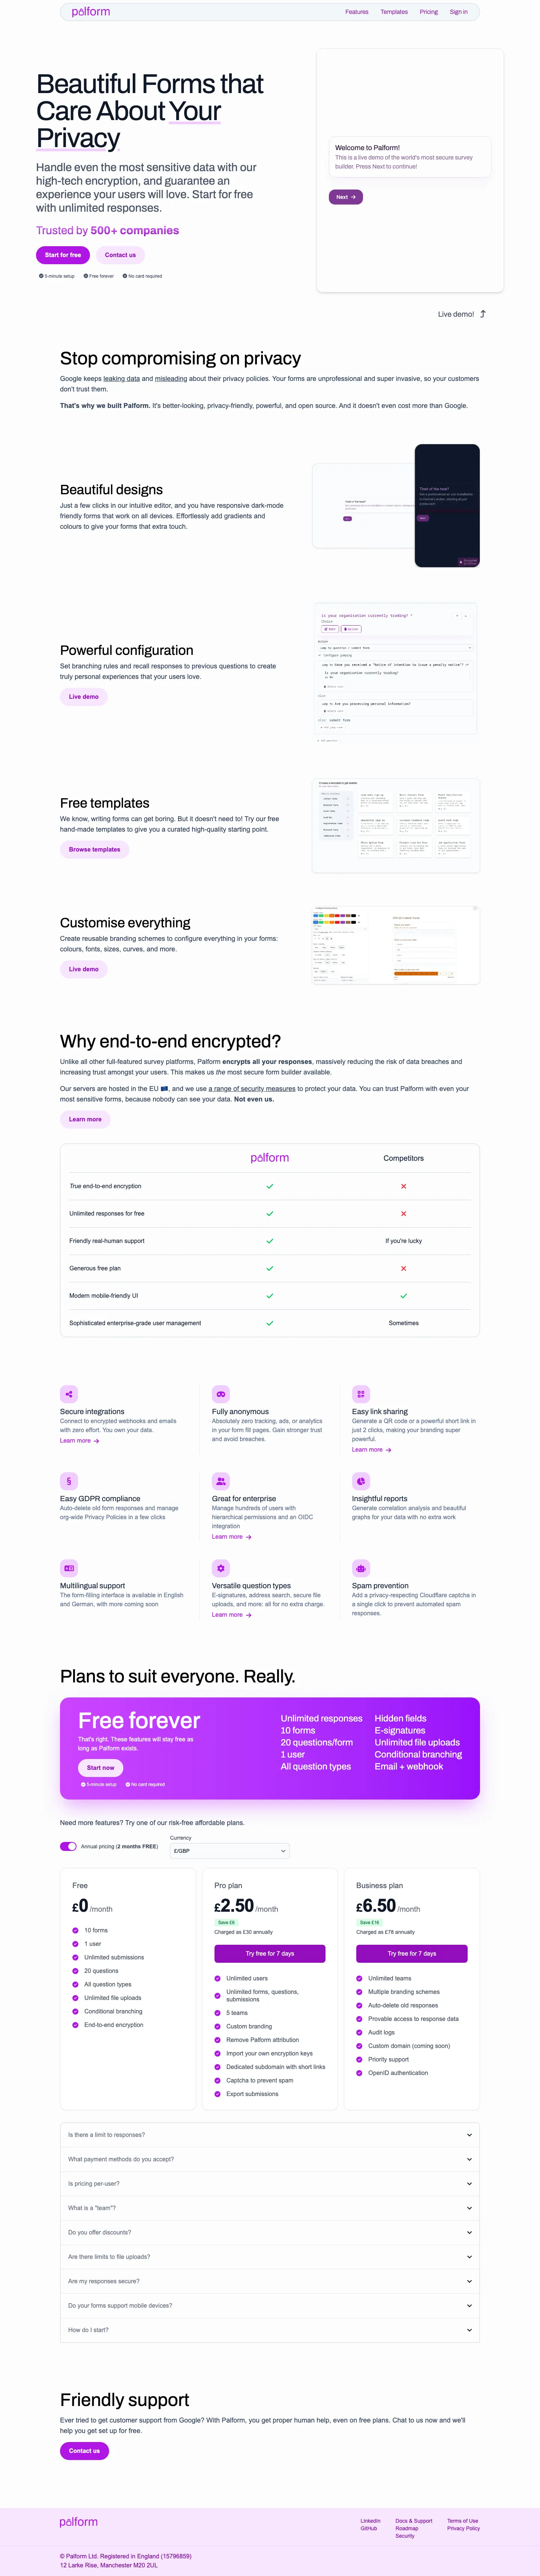Image resolution: width=540 pixels, height=2576 pixels.
Task: Click the Easy link sharing QR icon
Action: tap(361, 1394)
